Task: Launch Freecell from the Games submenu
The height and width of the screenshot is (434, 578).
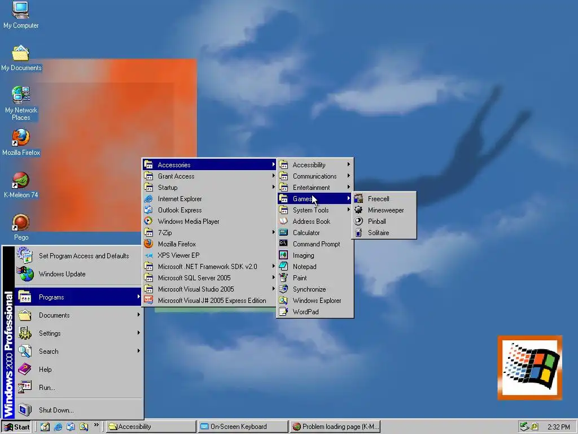Action: point(384,198)
